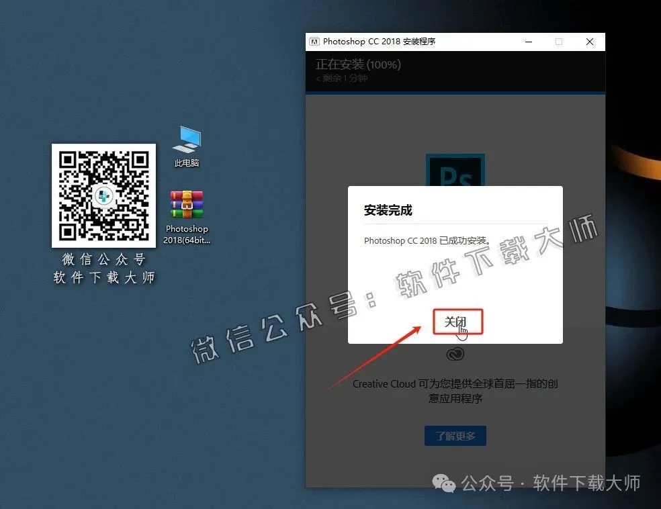661x509 pixels.
Task: Click the installation progress bar strip
Action: (x=455, y=93)
